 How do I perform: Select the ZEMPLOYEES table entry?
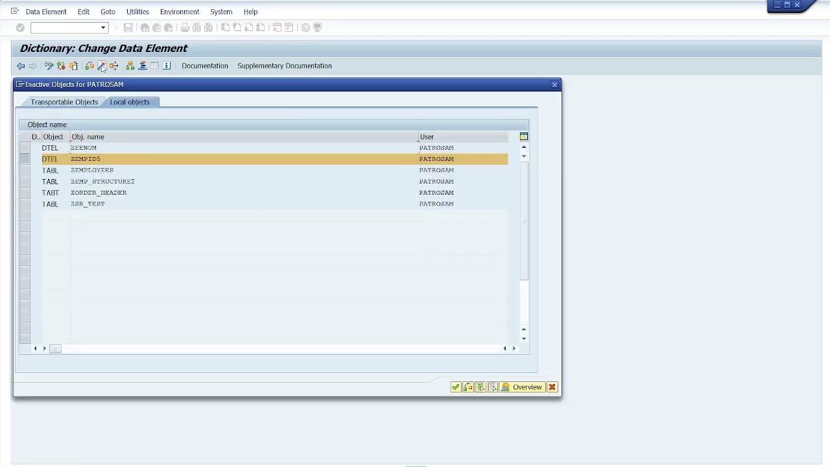[244, 170]
